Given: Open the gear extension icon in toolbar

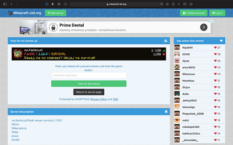Looking at the screenshot, I should click(x=59, y=4).
